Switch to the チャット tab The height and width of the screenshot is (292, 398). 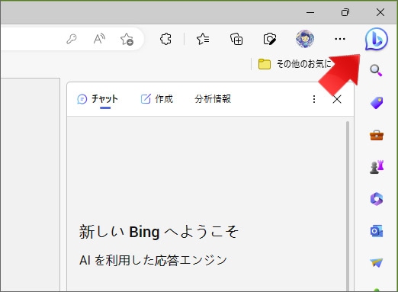point(98,99)
